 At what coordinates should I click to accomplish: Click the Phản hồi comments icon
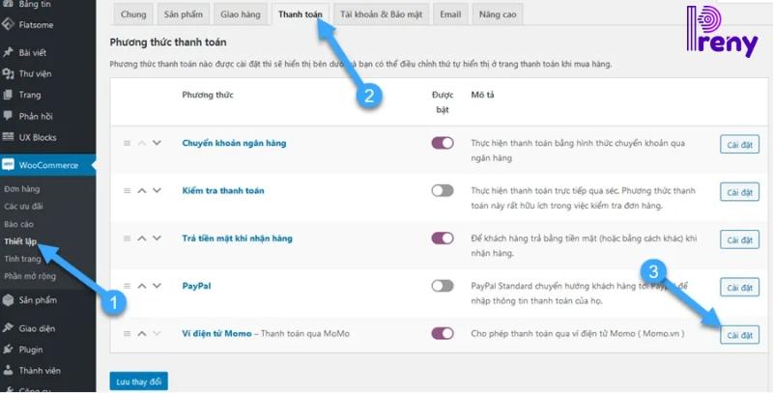coord(8,116)
